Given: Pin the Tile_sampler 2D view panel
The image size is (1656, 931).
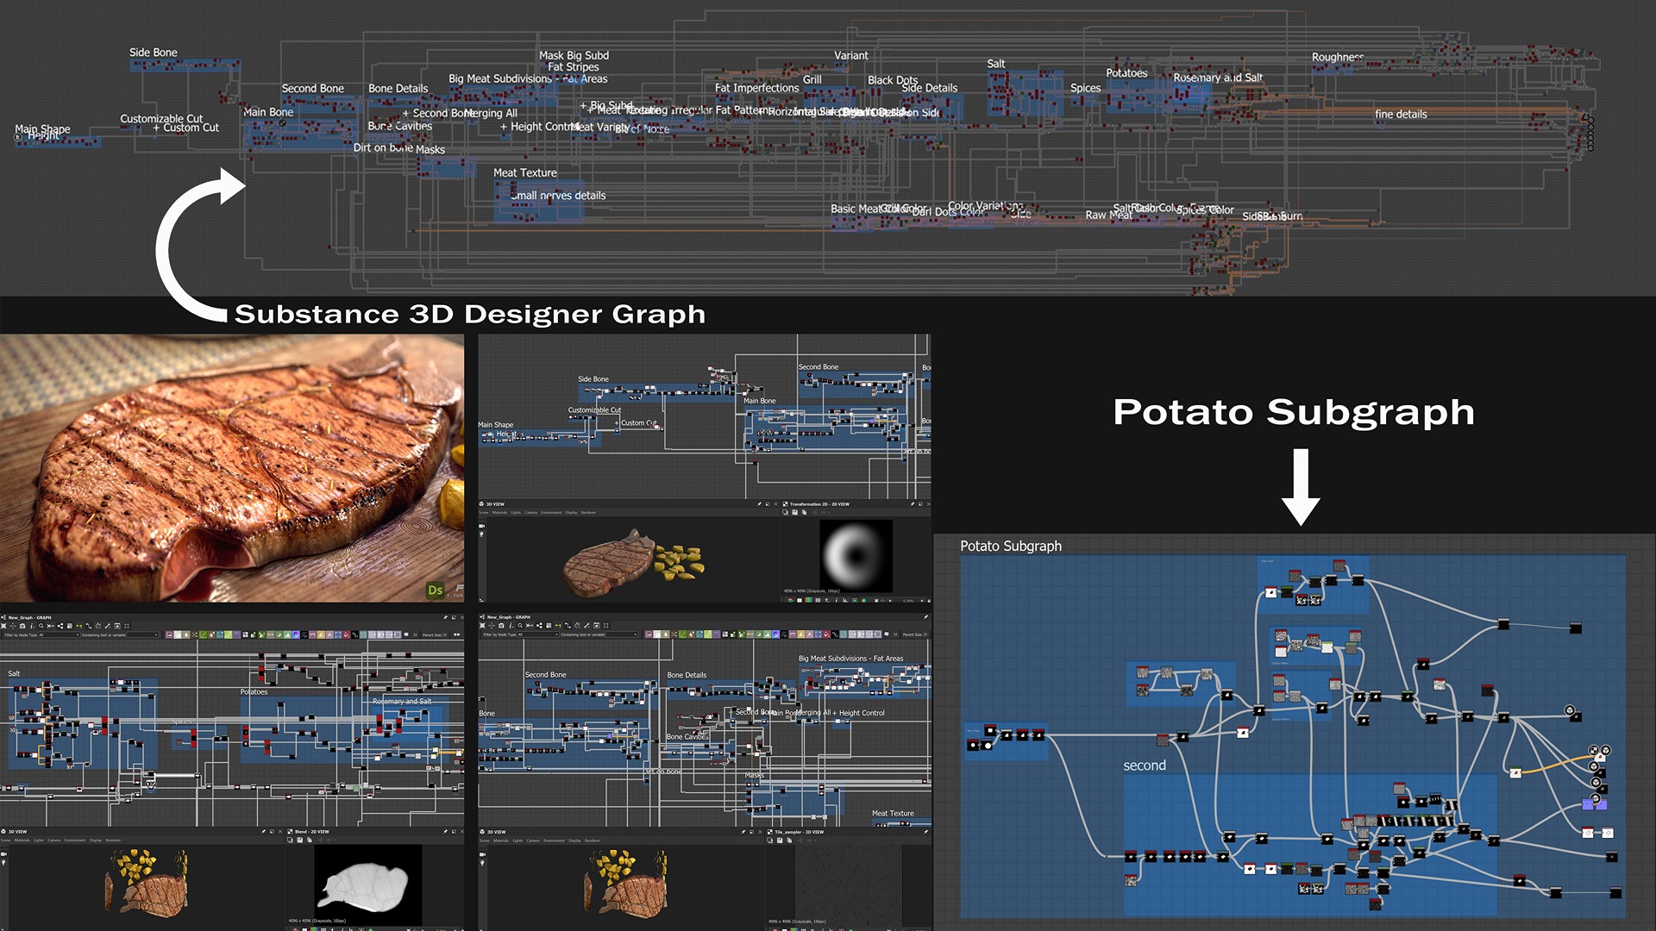Looking at the screenshot, I should (925, 832).
